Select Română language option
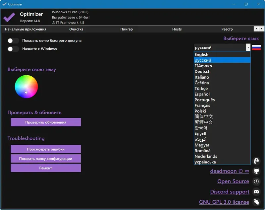 pyautogui.click(x=222, y=151)
